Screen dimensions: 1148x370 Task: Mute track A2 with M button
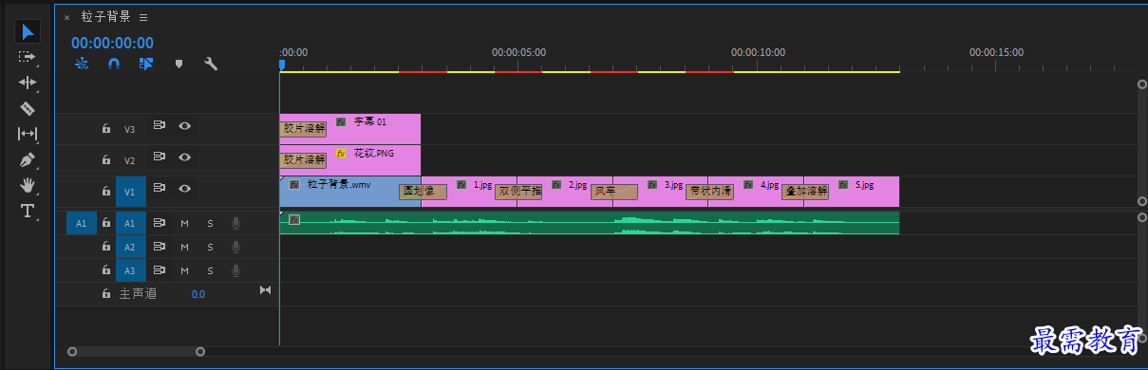click(x=185, y=247)
